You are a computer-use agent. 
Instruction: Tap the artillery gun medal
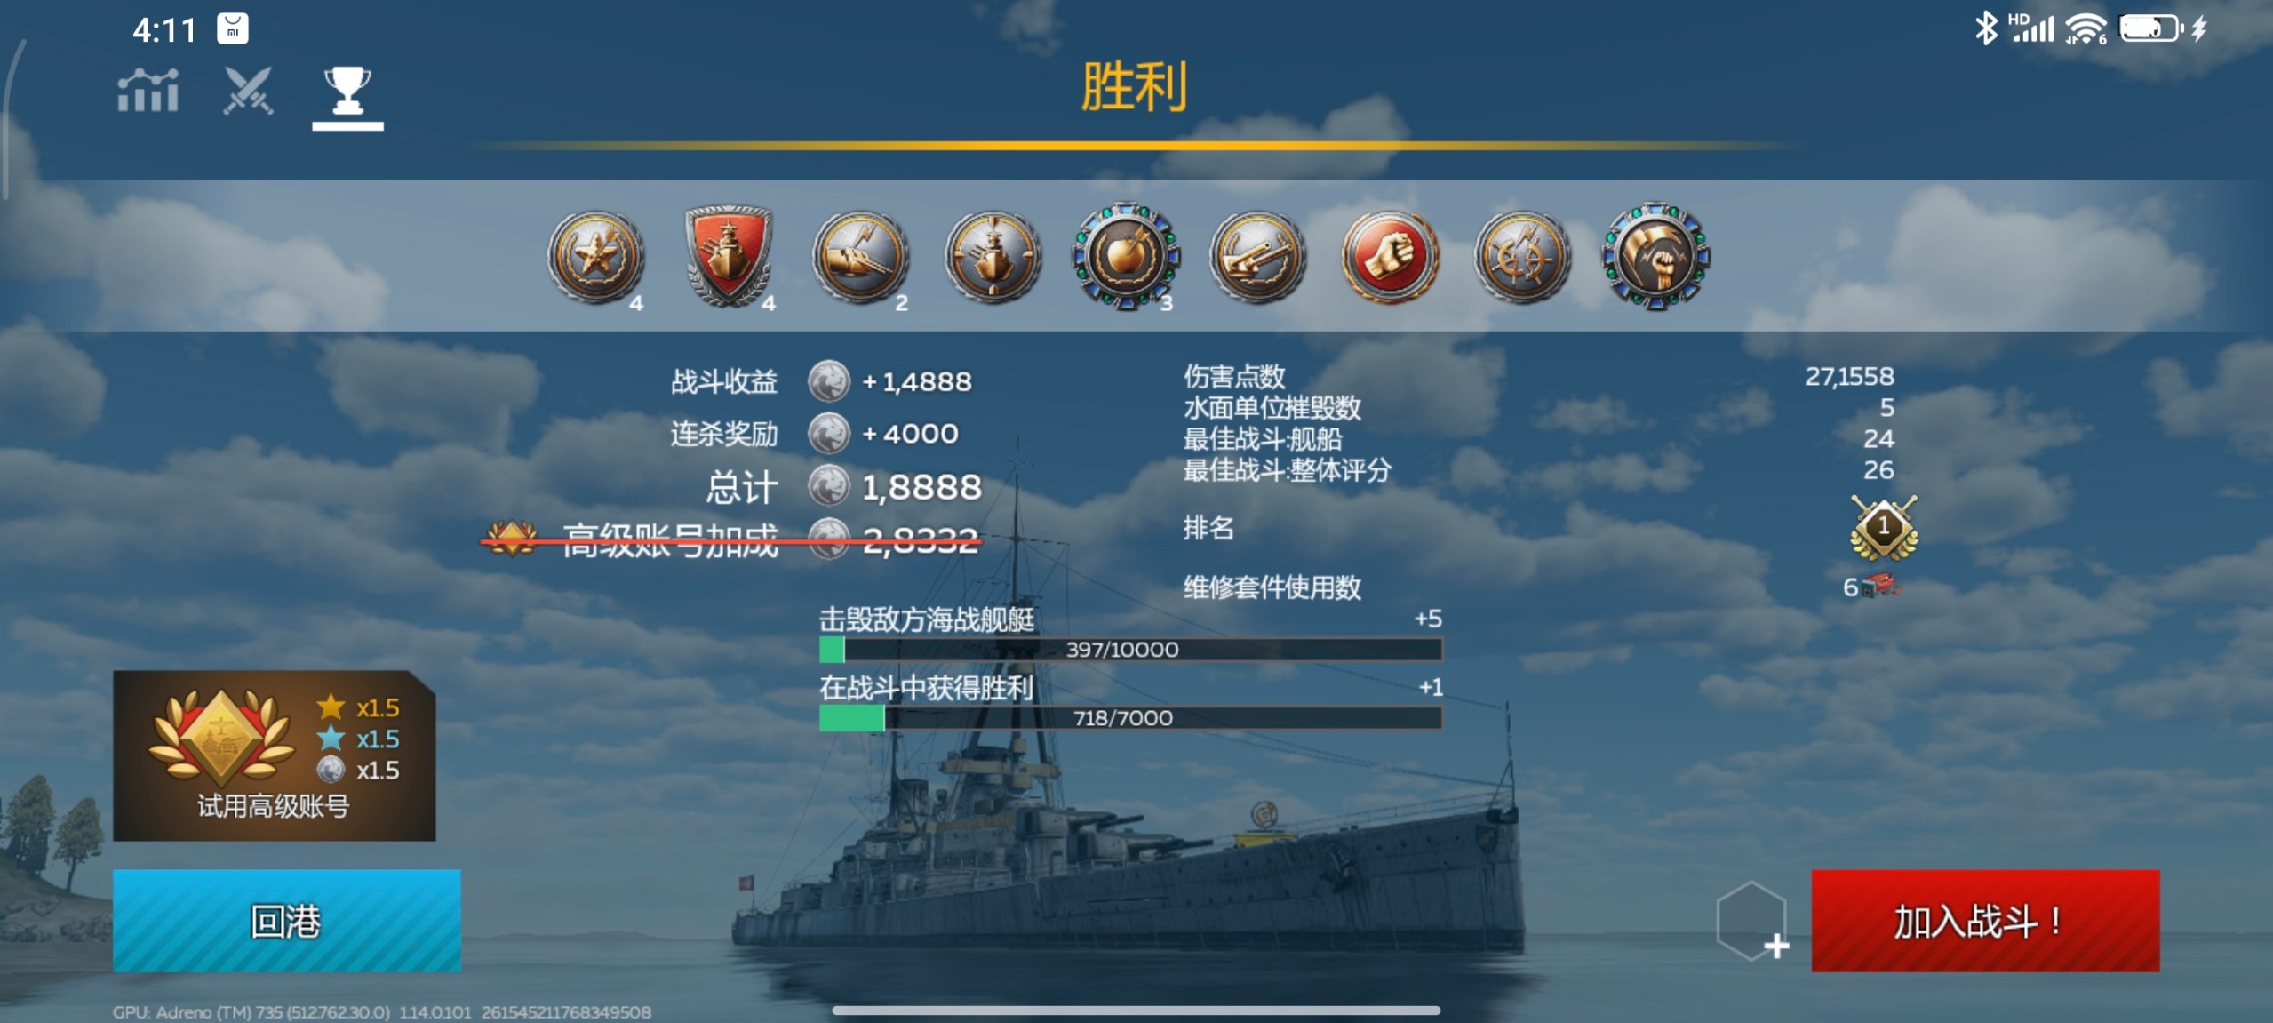coord(1258,256)
